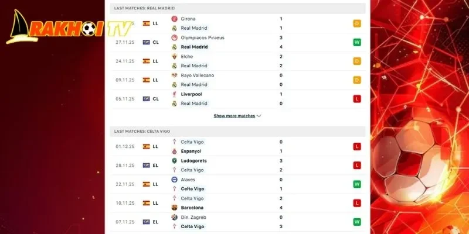Click the Olympiacos Piraeus crest icon
Viewport: 469px width, 234px height.
(x=174, y=37)
